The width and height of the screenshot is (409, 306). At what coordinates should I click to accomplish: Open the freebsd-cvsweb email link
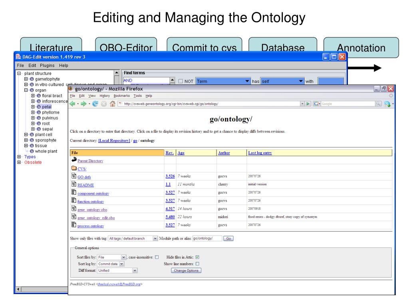[x=119, y=284]
